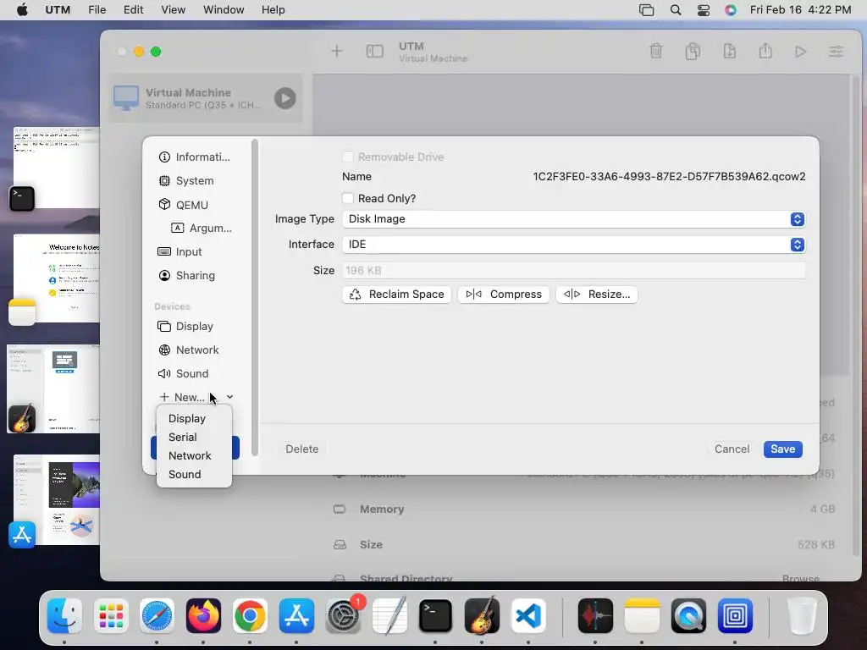Open the Image Type dropdown

[x=573, y=219]
